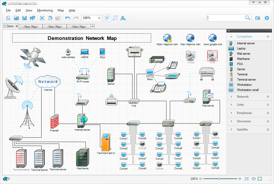Collapse the Computers palette section
Image resolution: width=274 pixels, height=184 pixels.
(x=244, y=37)
